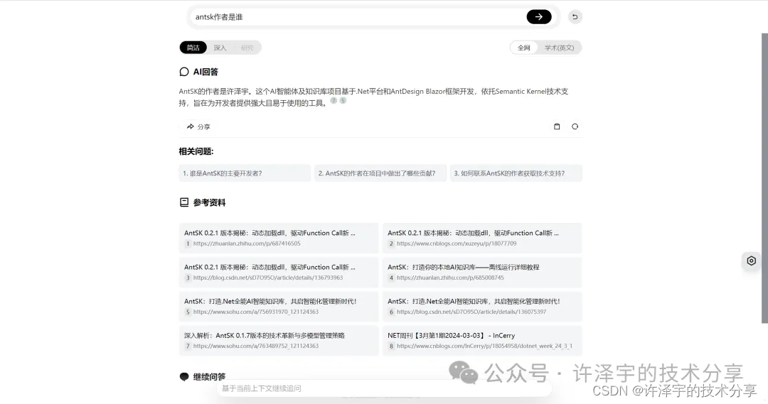Click the undo/reset icon beside the search bar

coord(575,16)
